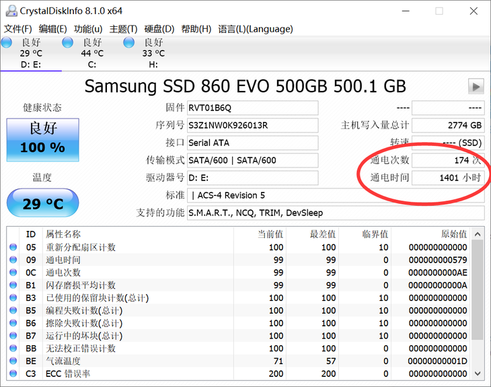Click the interface field Serial ATA
The image size is (491, 387).
[252, 143]
